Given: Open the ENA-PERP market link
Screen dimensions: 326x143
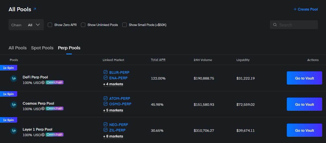Looking at the screenshot, I should tap(118, 78).
